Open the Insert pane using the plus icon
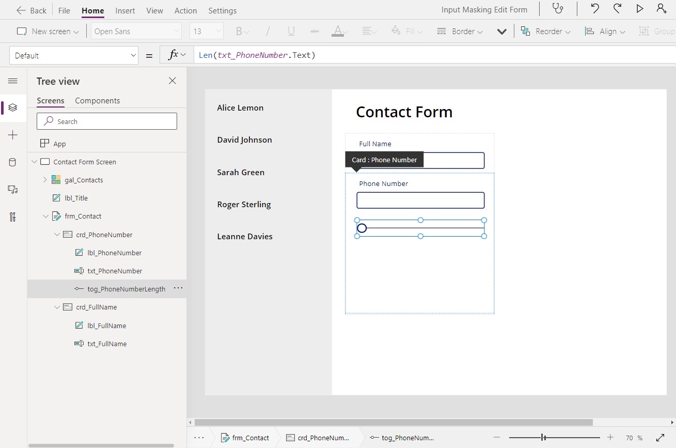 click(x=13, y=135)
